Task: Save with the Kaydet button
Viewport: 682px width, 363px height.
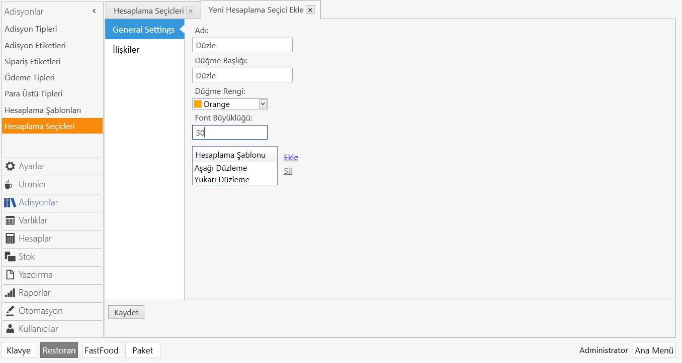Action: [x=126, y=312]
